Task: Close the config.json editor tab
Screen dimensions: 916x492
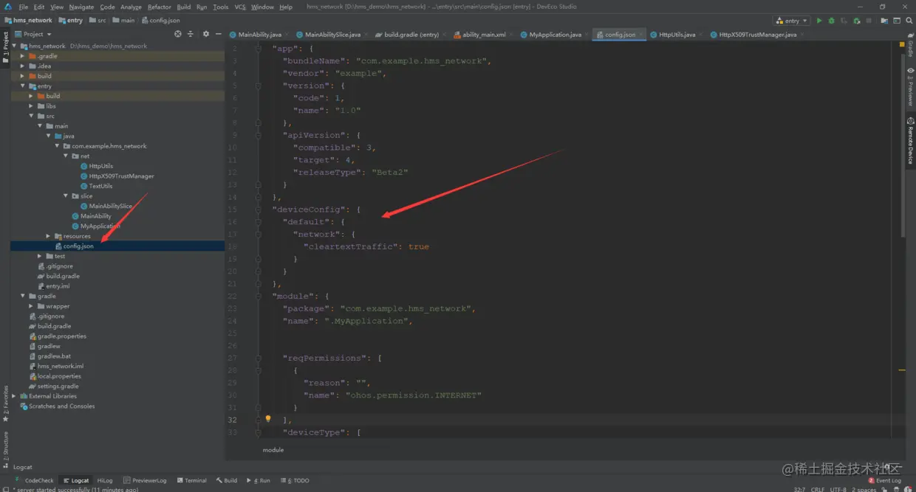Action: (x=642, y=35)
